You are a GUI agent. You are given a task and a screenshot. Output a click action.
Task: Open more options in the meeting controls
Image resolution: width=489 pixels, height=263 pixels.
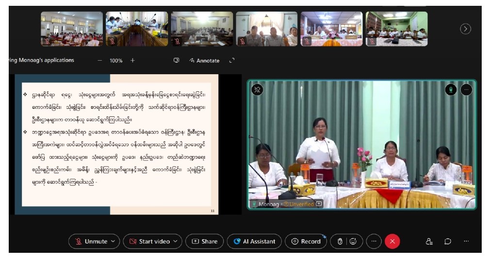pos(374,241)
